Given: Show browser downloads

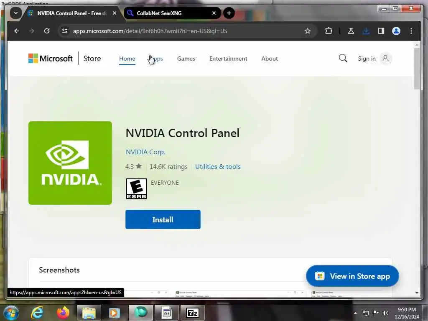Looking at the screenshot, I should click(366, 31).
